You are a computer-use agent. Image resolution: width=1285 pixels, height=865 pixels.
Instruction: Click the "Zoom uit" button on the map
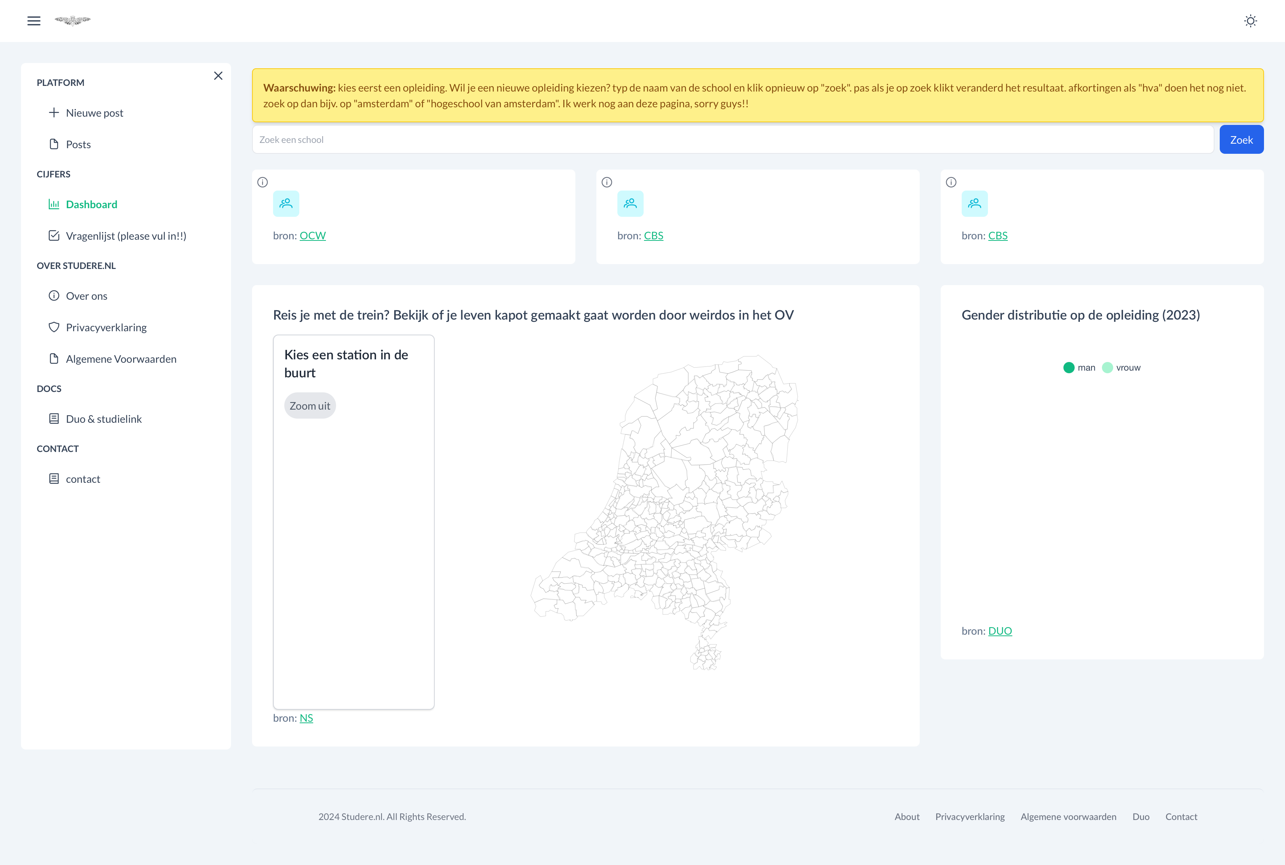[310, 405]
